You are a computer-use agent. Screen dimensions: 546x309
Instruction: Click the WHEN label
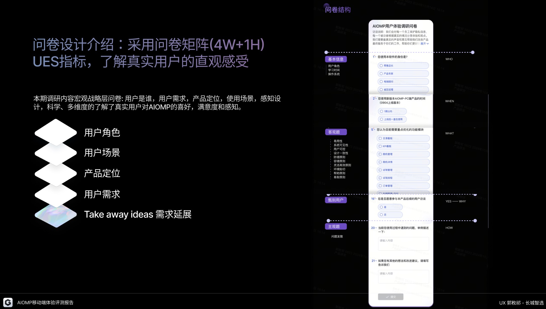click(x=450, y=101)
